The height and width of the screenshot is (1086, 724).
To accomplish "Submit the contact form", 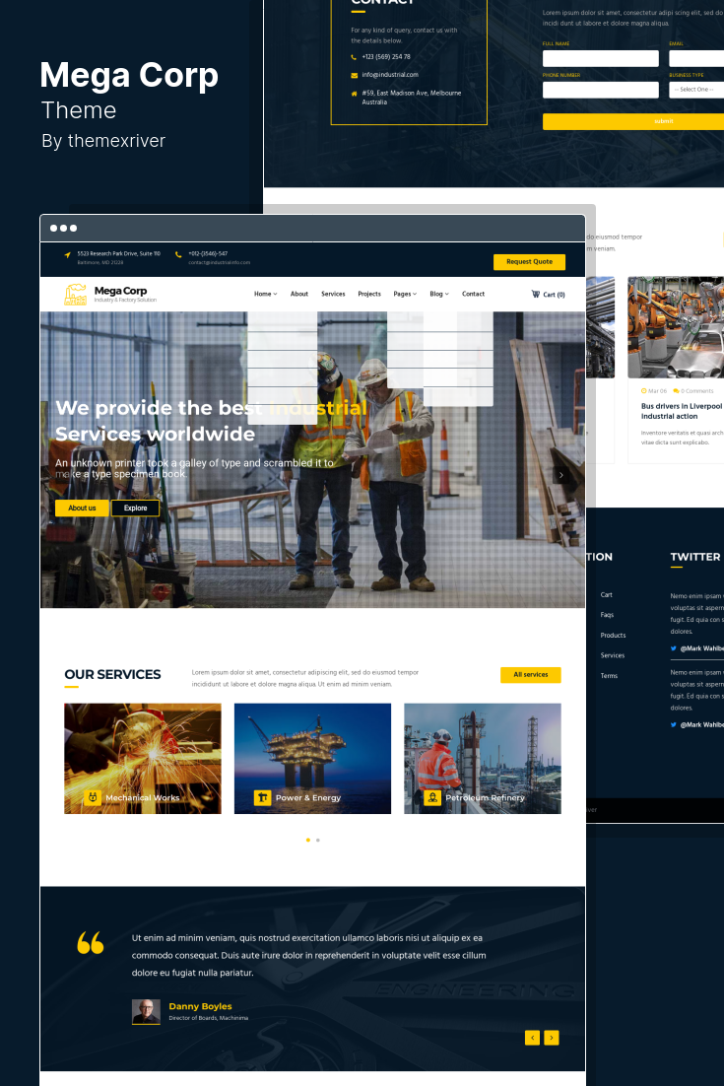I will (x=633, y=121).
